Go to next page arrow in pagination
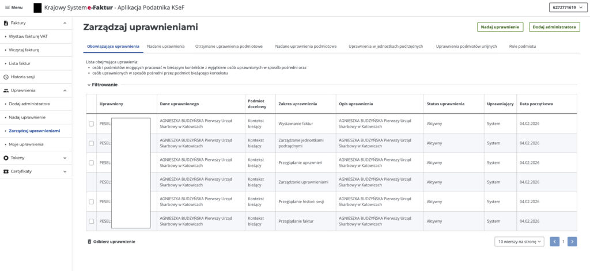Screen dimensions: 590x271 coord(572,242)
